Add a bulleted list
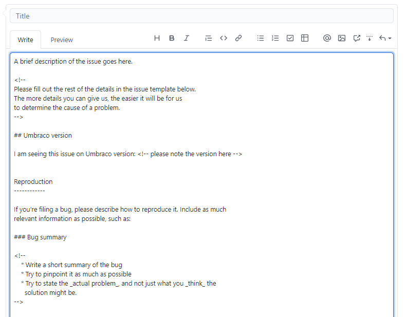The image size is (405, 317). coord(261,38)
